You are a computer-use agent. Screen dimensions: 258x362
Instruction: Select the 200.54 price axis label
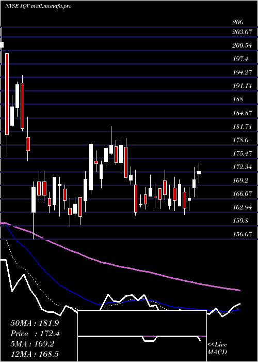242,46
